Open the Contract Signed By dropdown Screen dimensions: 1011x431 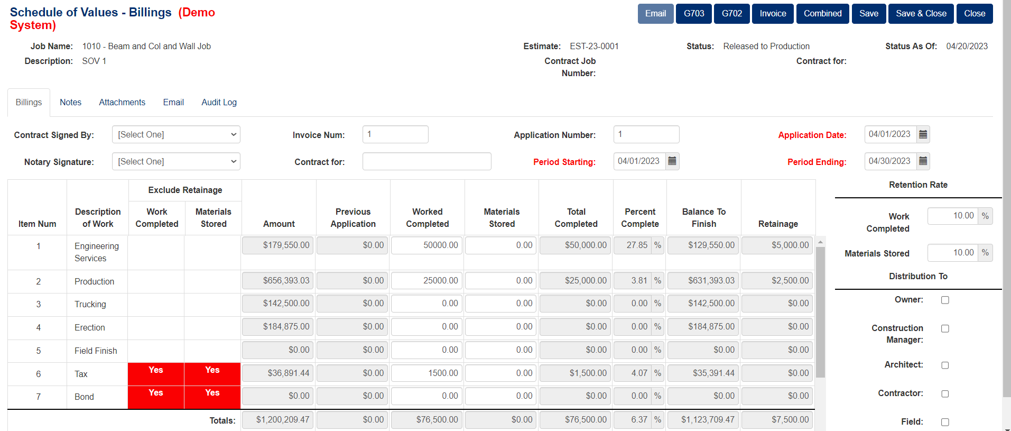click(176, 134)
